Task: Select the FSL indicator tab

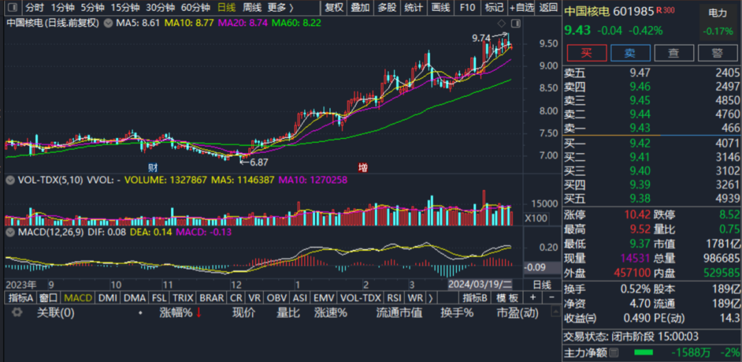Action: (x=159, y=297)
